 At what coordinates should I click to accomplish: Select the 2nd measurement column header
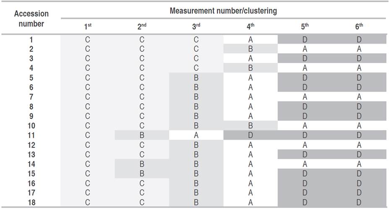click(142, 26)
